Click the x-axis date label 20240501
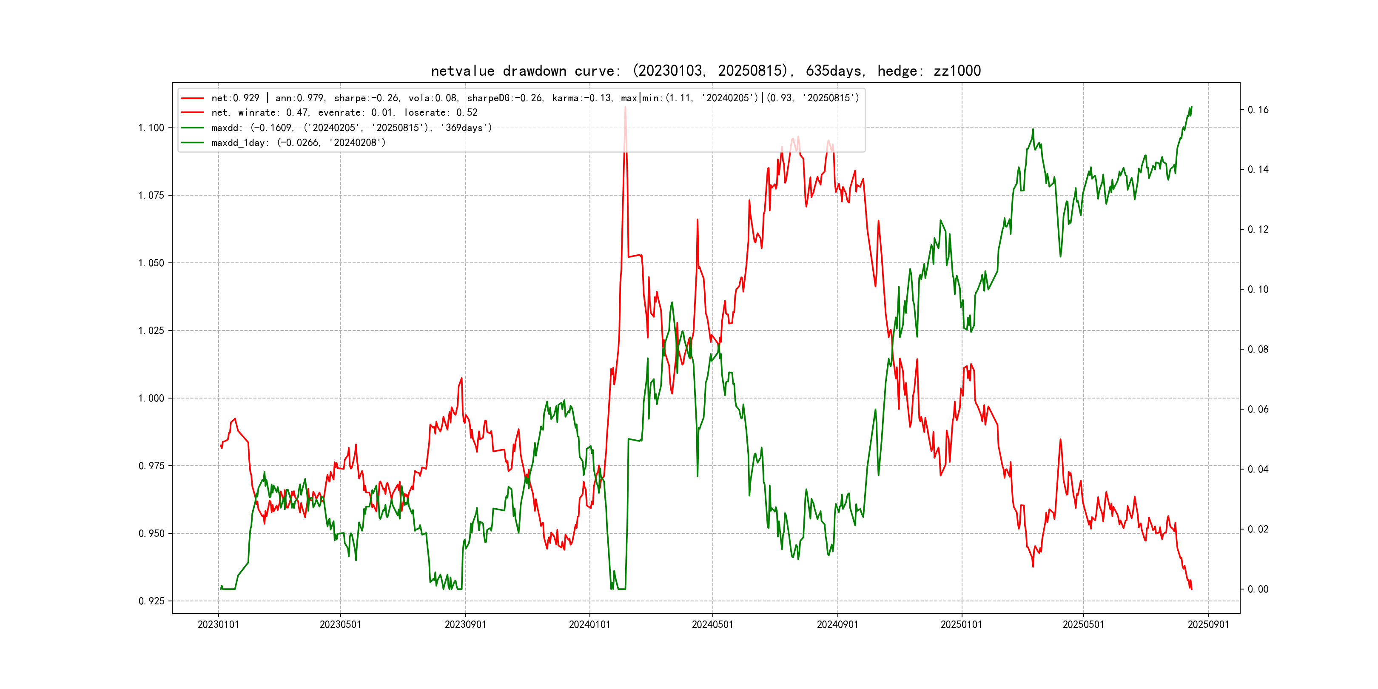The height and width of the screenshot is (689, 1378). [x=712, y=624]
